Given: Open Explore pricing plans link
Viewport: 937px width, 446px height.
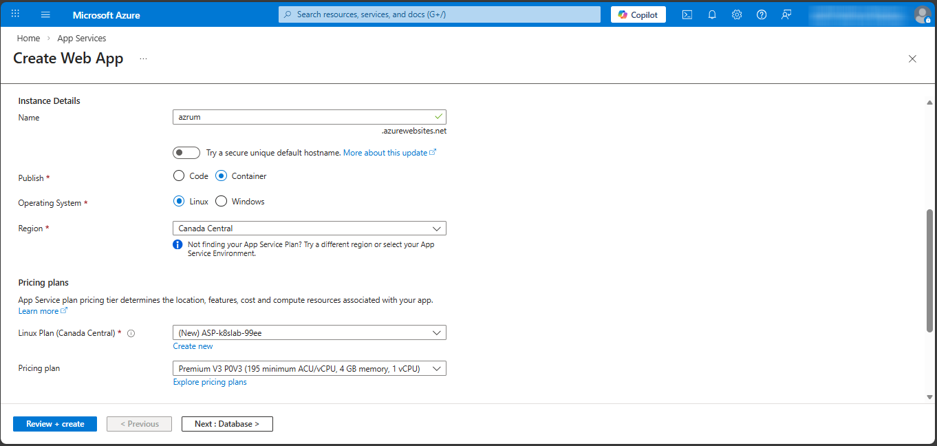Looking at the screenshot, I should point(210,382).
